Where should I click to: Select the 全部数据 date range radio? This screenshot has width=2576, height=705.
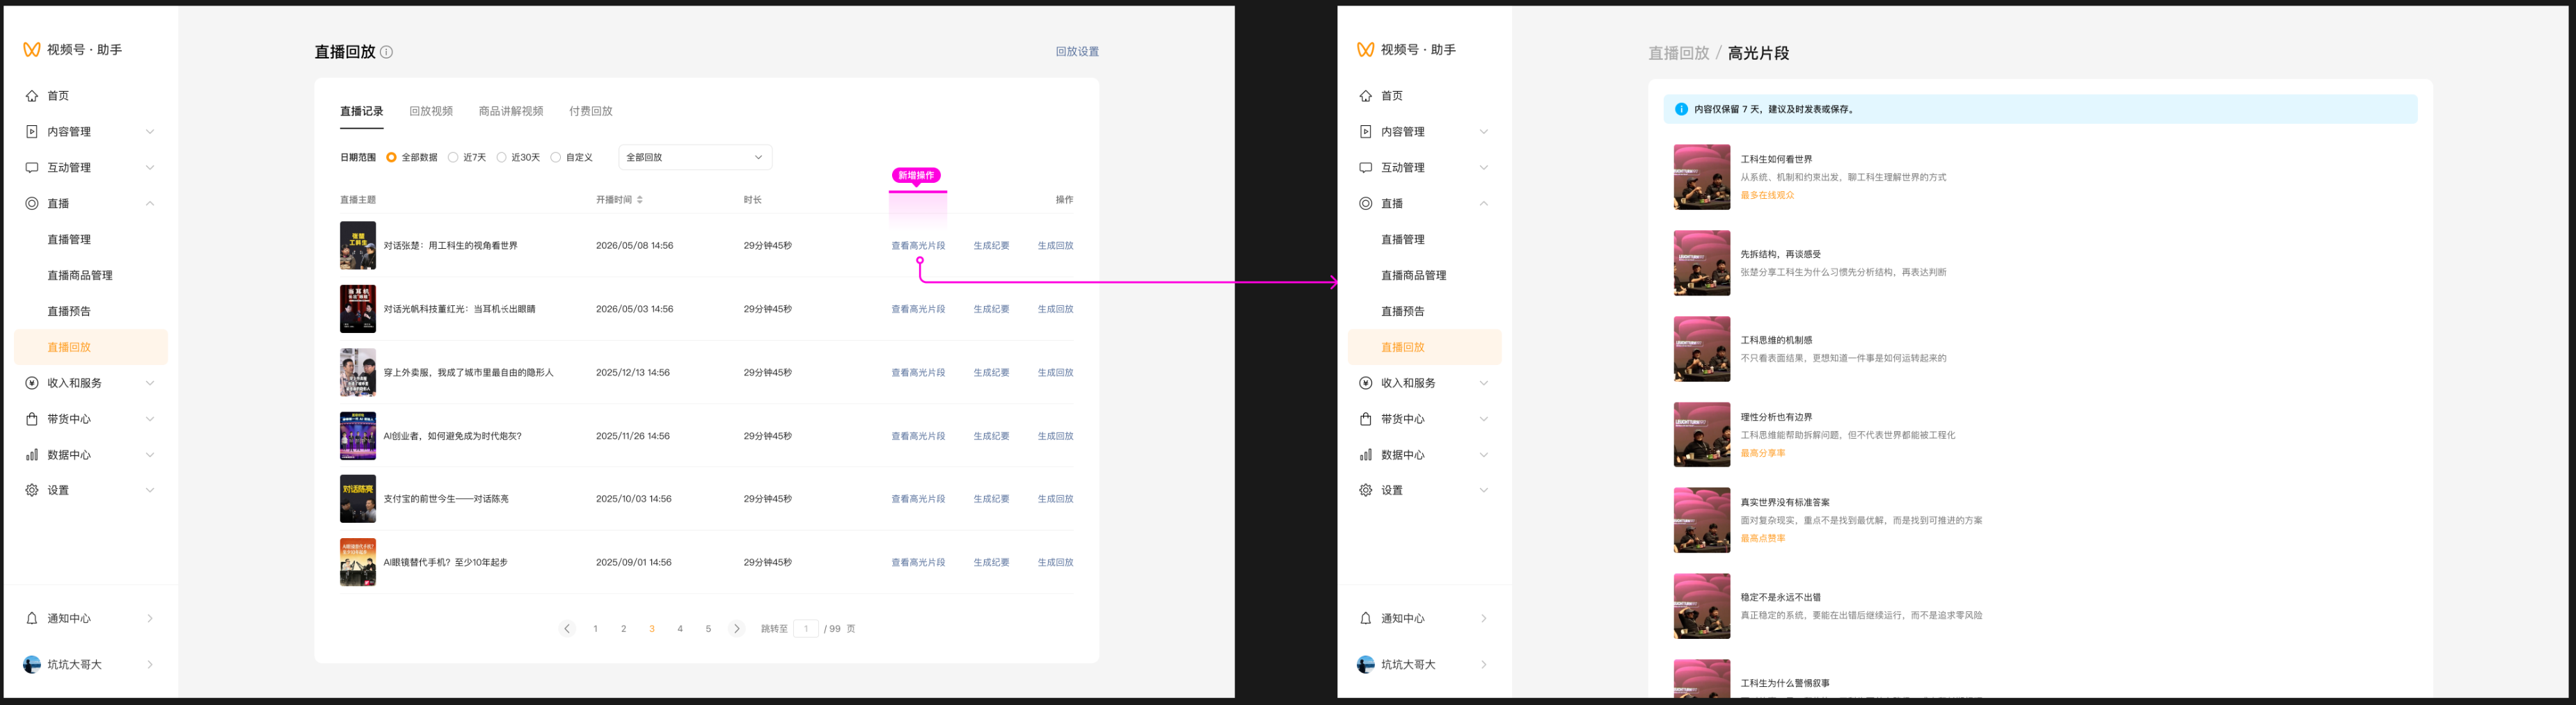[391, 158]
